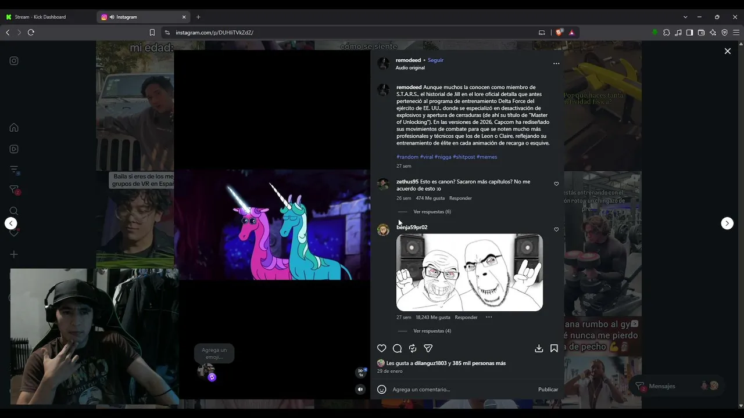Image resolution: width=744 pixels, height=418 pixels.
Task: Open the soyjak meme image in comment
Action: tap(470, 273)
